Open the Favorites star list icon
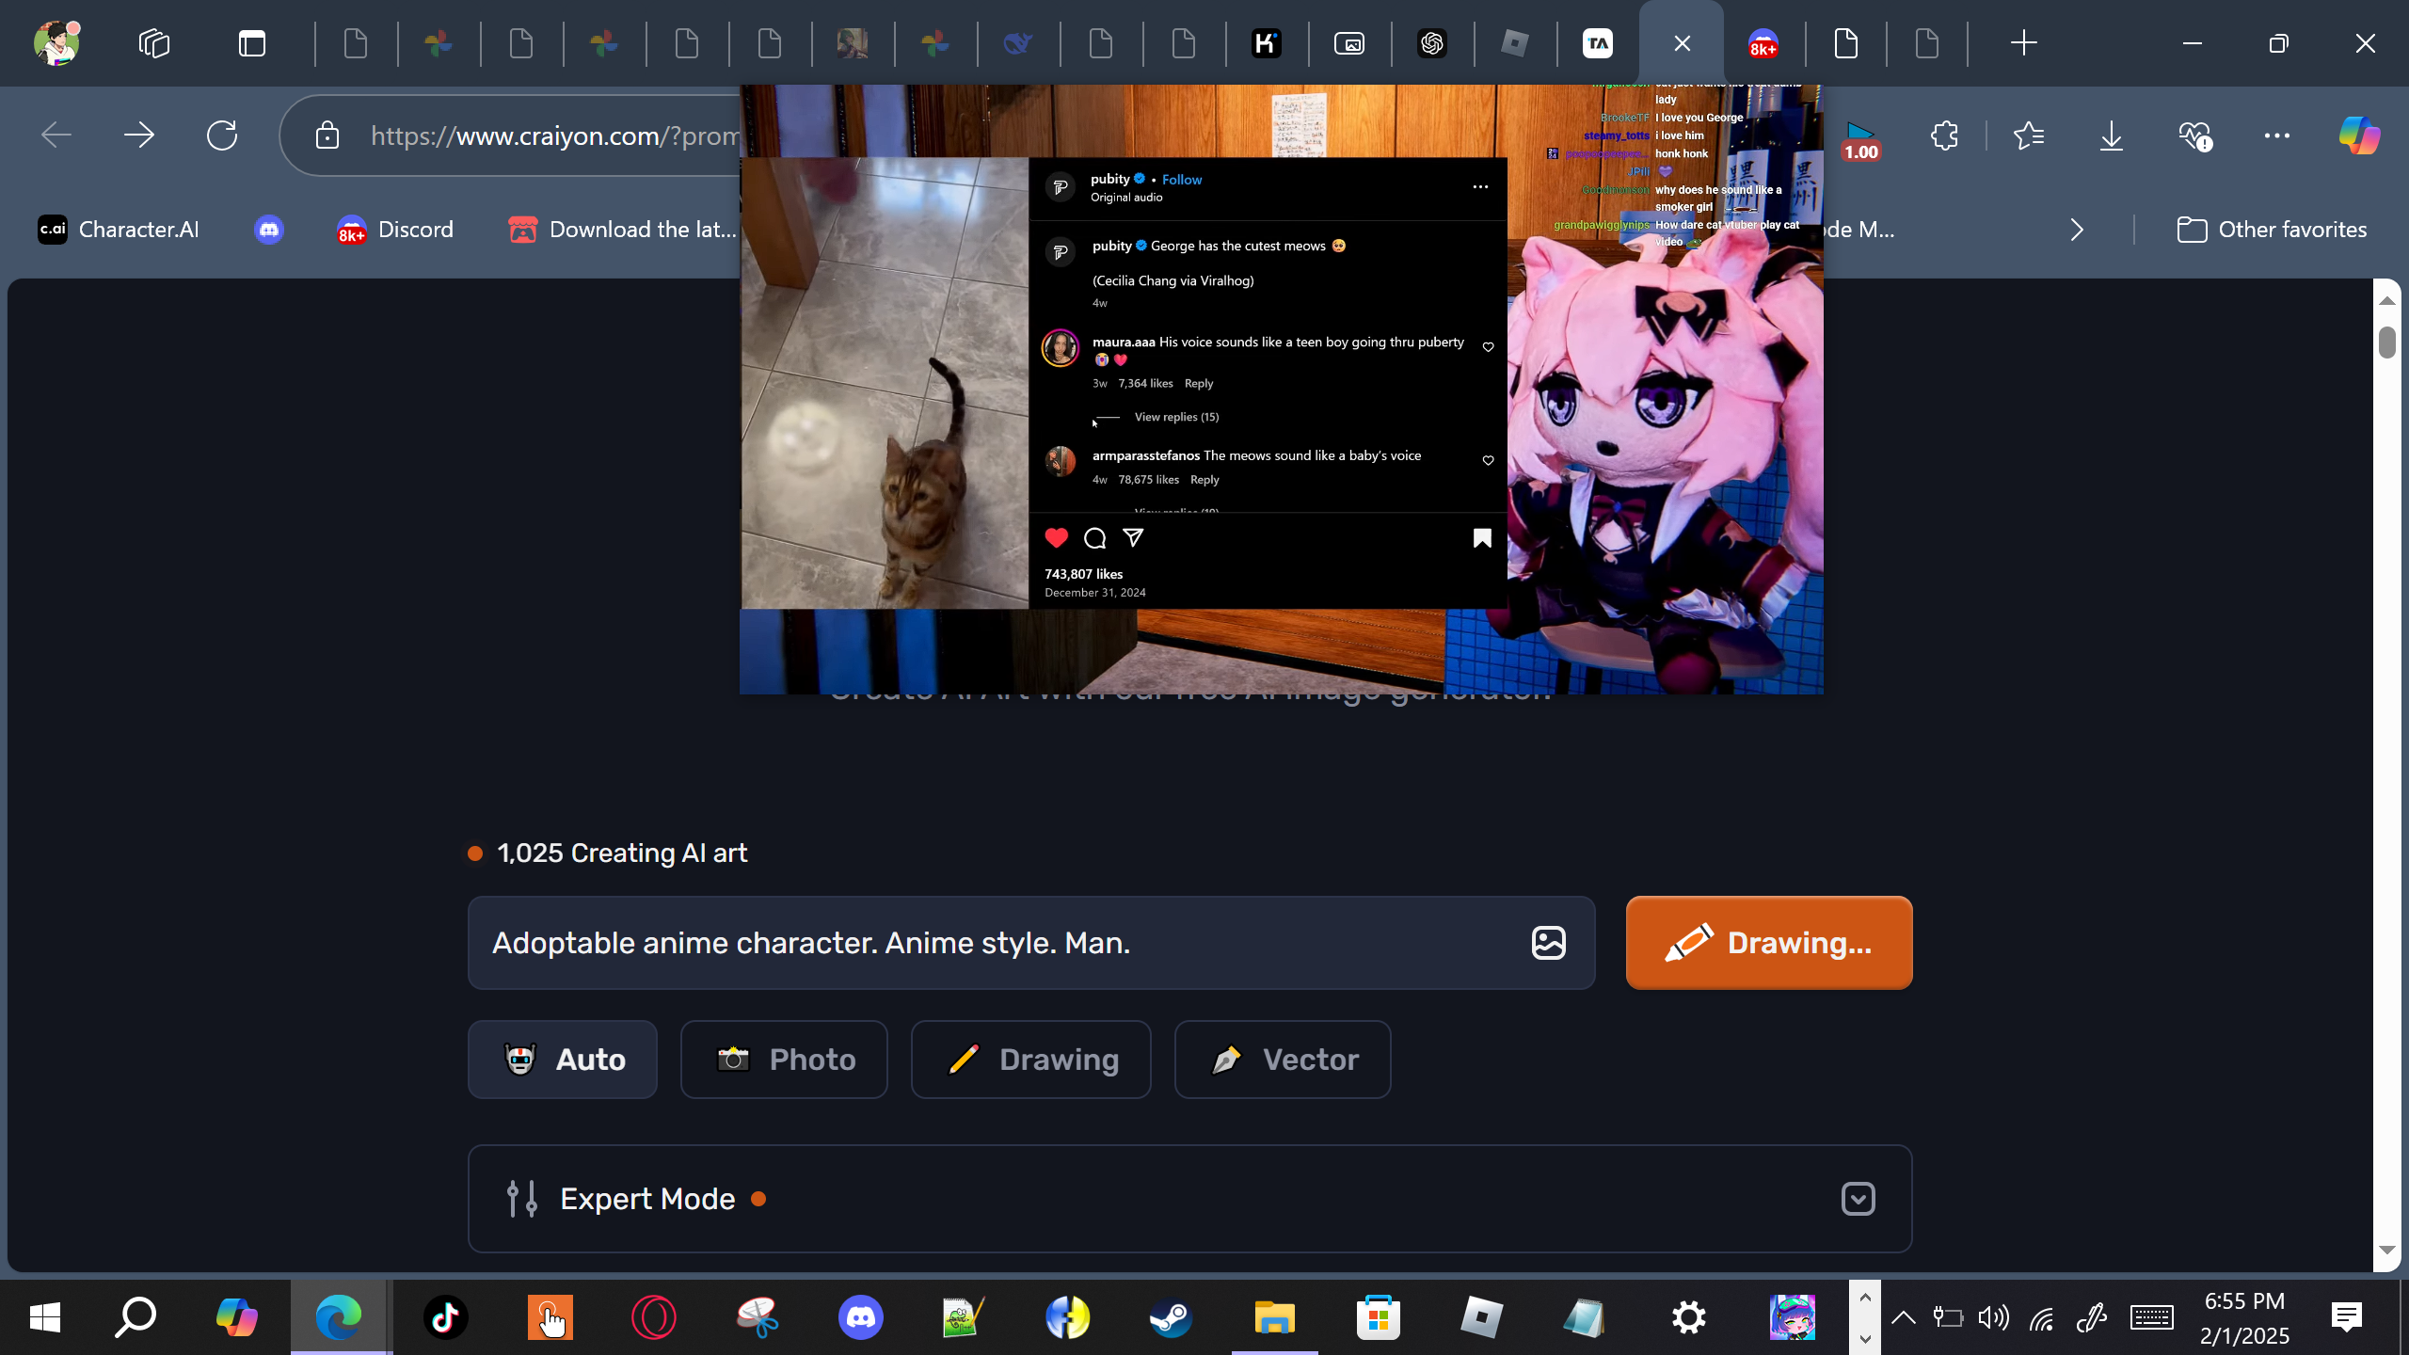Screen dimensions: 2409x1355 pos(2028,136)
